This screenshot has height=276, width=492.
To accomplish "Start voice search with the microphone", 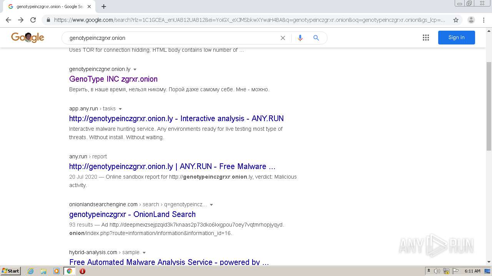I will 300,38.
